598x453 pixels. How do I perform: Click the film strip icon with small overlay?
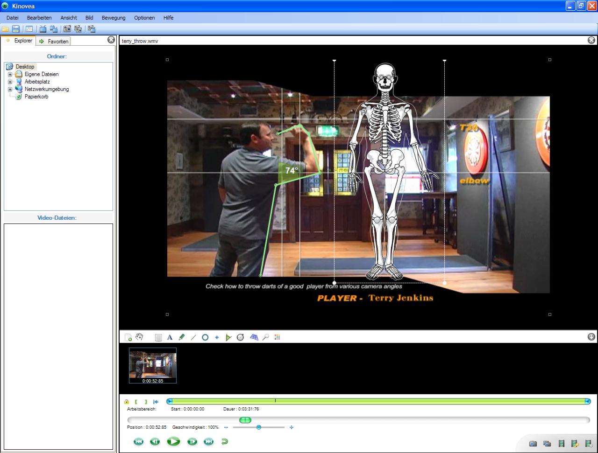tap(589, 444)
